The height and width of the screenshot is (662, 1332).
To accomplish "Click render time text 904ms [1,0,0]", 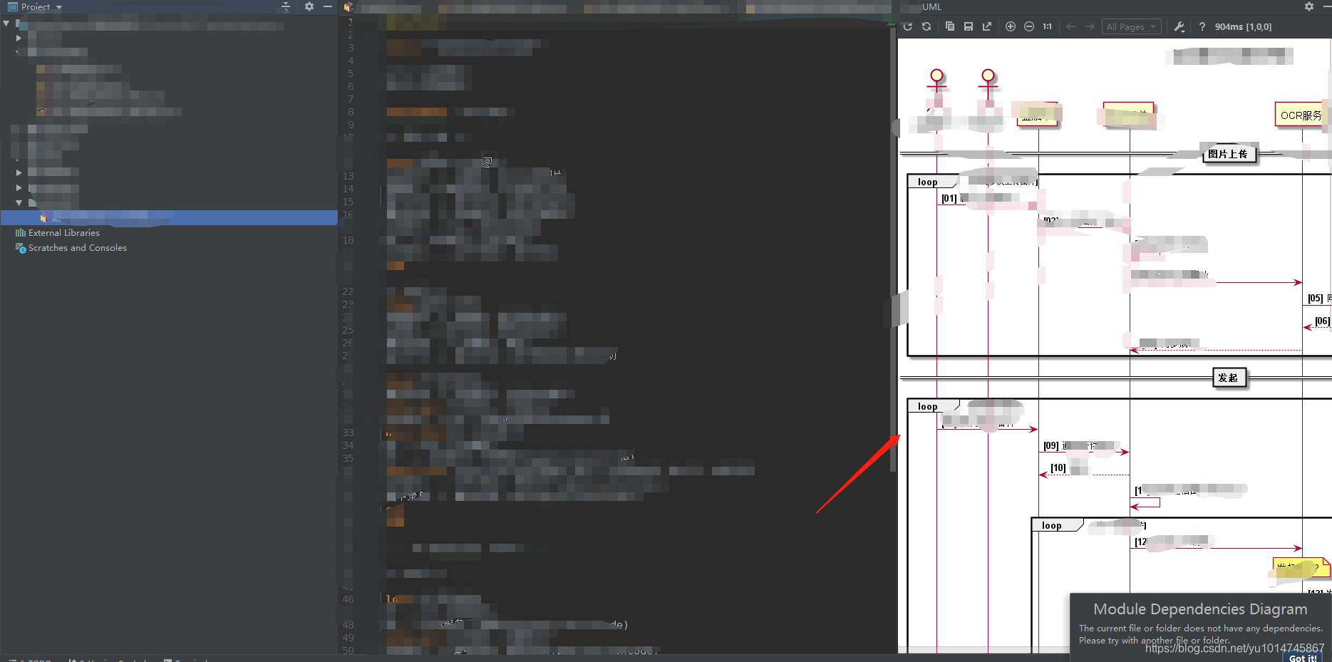I will click(x=1244, y=27).
